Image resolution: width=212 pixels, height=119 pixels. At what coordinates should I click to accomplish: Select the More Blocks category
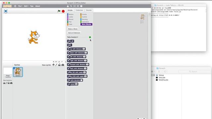(x=86, y=24)
